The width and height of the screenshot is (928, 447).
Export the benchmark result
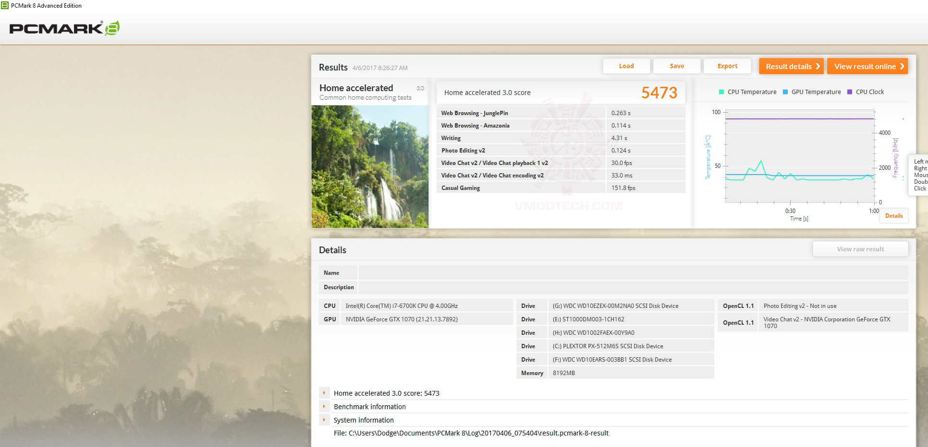[727, 66]
